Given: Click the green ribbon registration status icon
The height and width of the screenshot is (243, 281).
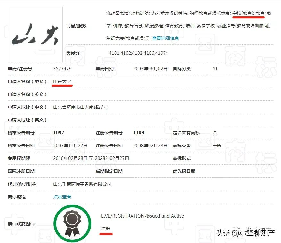Looking at the screenshot, I should pos(72,223).
